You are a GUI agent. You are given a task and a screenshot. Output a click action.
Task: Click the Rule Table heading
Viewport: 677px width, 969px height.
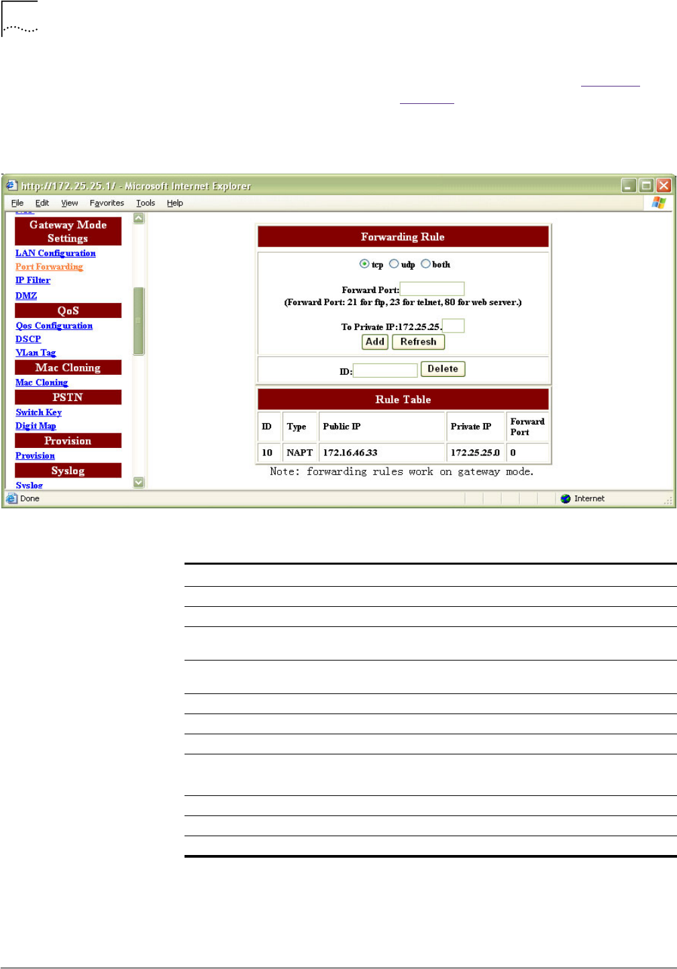[403, 400]
